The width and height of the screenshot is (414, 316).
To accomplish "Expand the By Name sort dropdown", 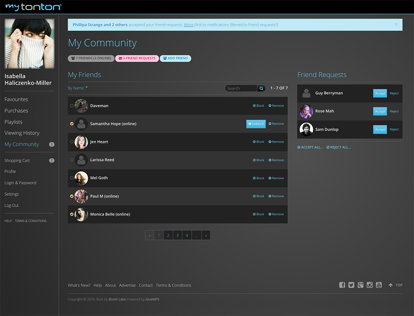I will pyautogui.click(x=78, y=88).
